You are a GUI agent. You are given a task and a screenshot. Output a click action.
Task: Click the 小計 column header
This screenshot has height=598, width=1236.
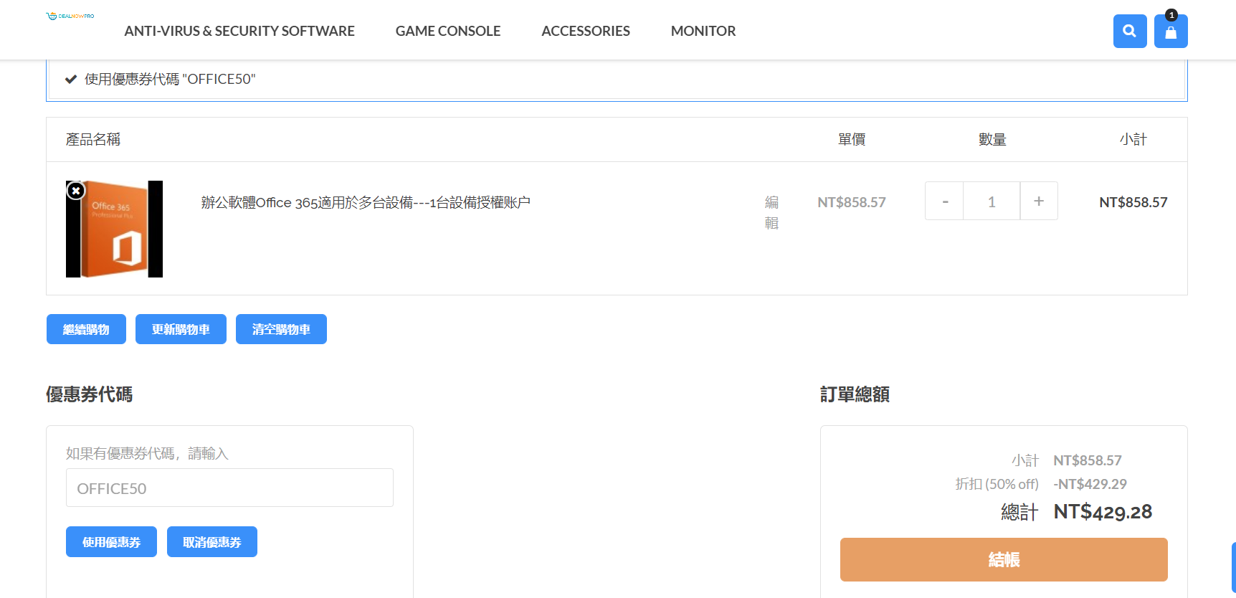tap(1133, 139)
